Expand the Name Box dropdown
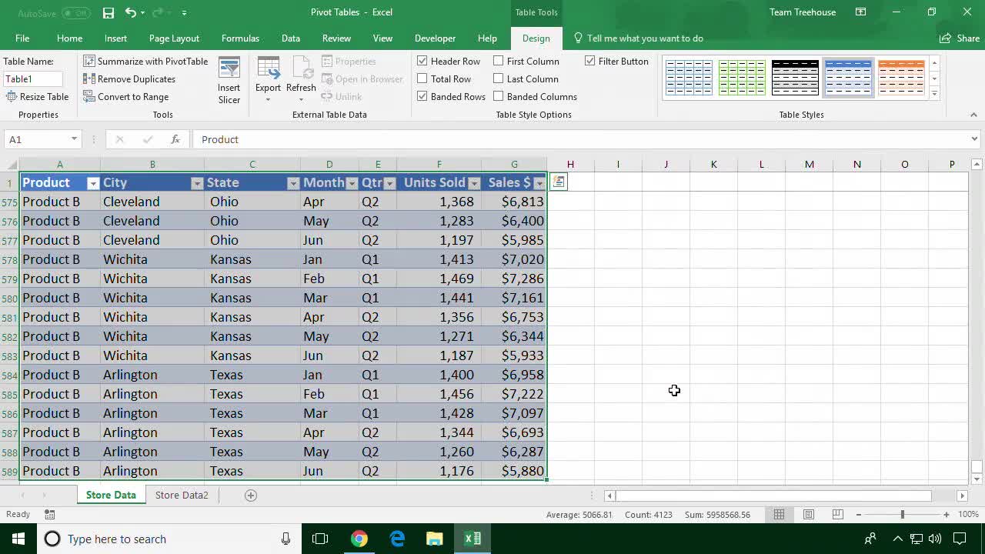The height and width of the screenshot is (554, 985). tap(74, 139)
